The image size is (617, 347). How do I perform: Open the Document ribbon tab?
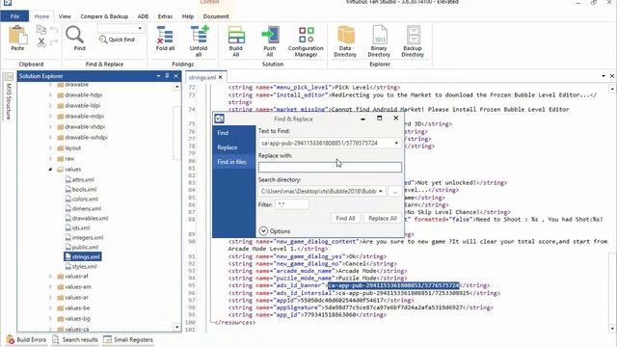point(216,16)
